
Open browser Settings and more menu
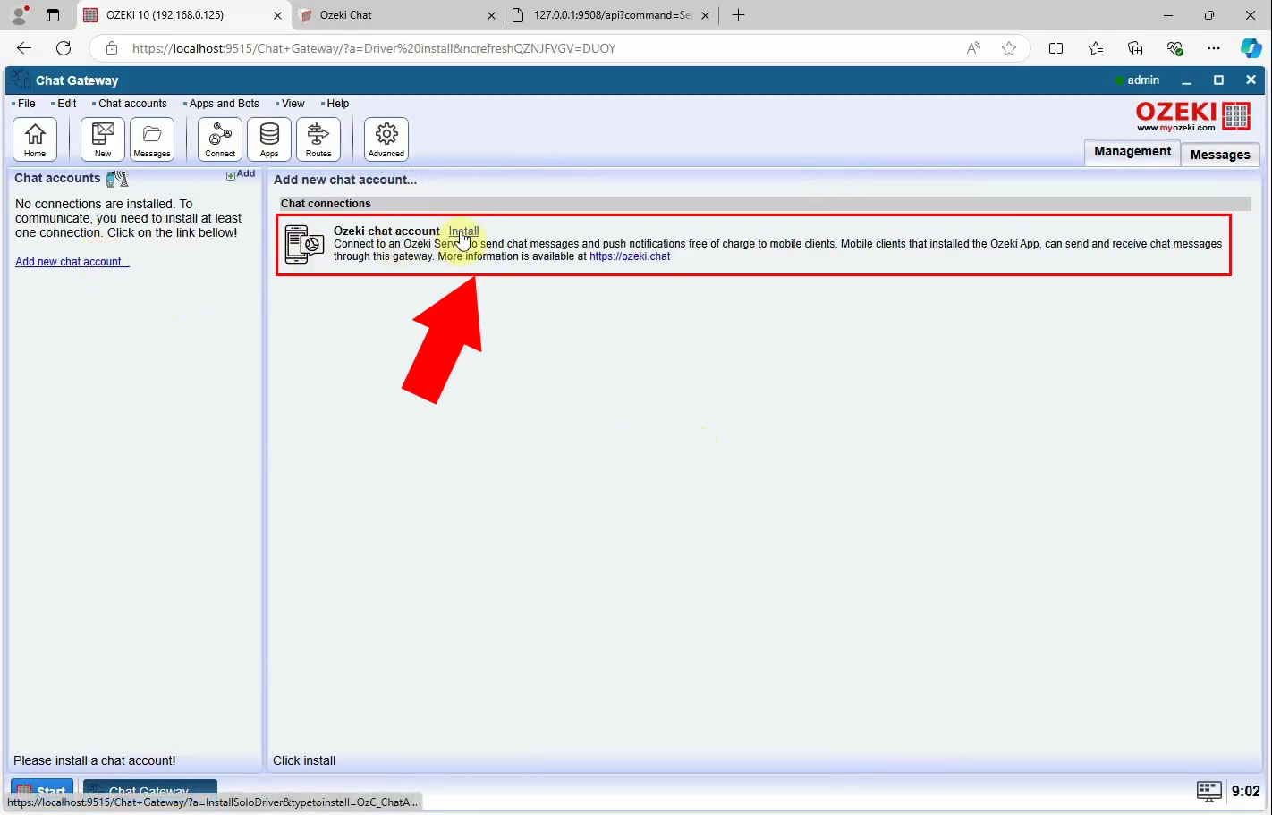click(x=1214, y=48)
